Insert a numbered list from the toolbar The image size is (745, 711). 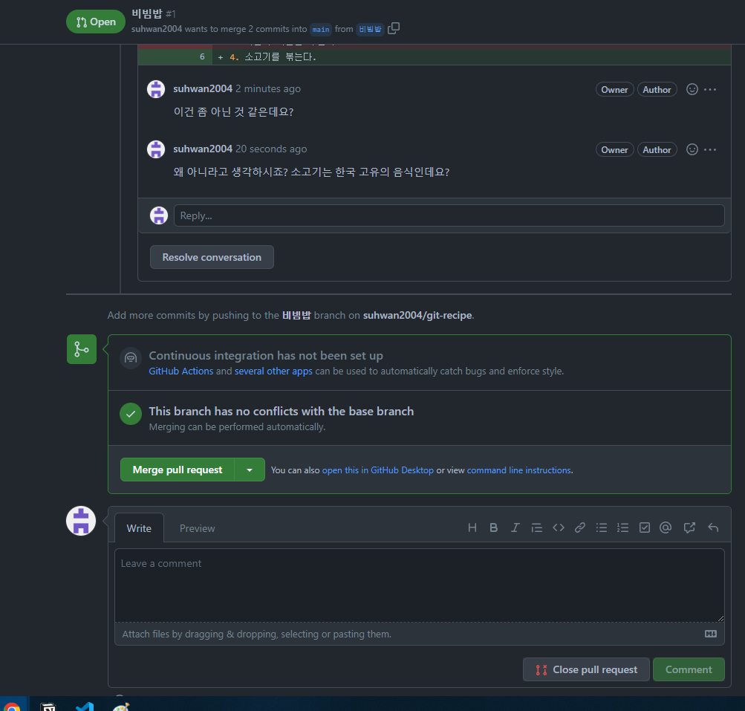622,527
